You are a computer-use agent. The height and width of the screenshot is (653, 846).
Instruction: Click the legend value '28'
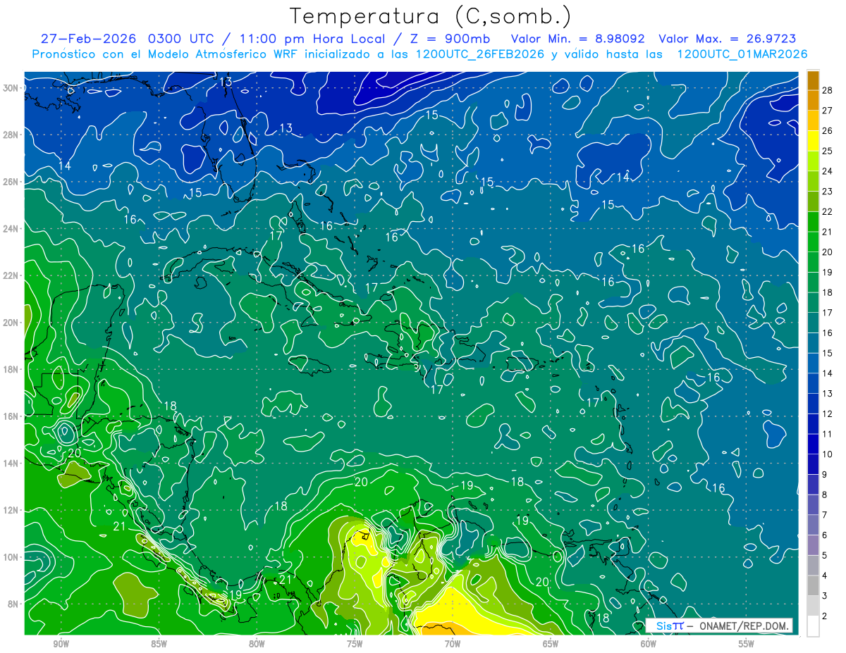[x=828, y=89]
